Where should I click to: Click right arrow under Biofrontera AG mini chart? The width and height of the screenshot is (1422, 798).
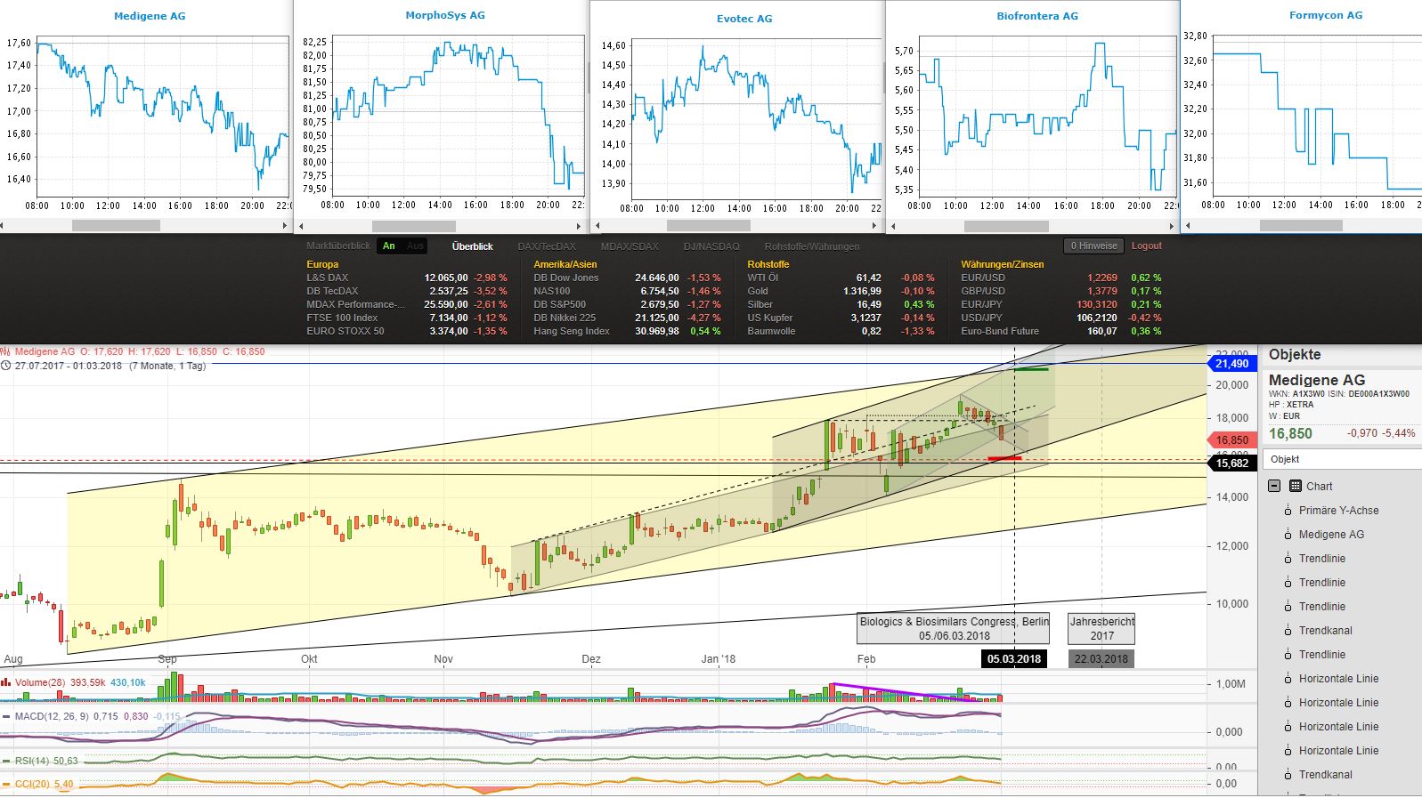click(x=1170, y=226)
